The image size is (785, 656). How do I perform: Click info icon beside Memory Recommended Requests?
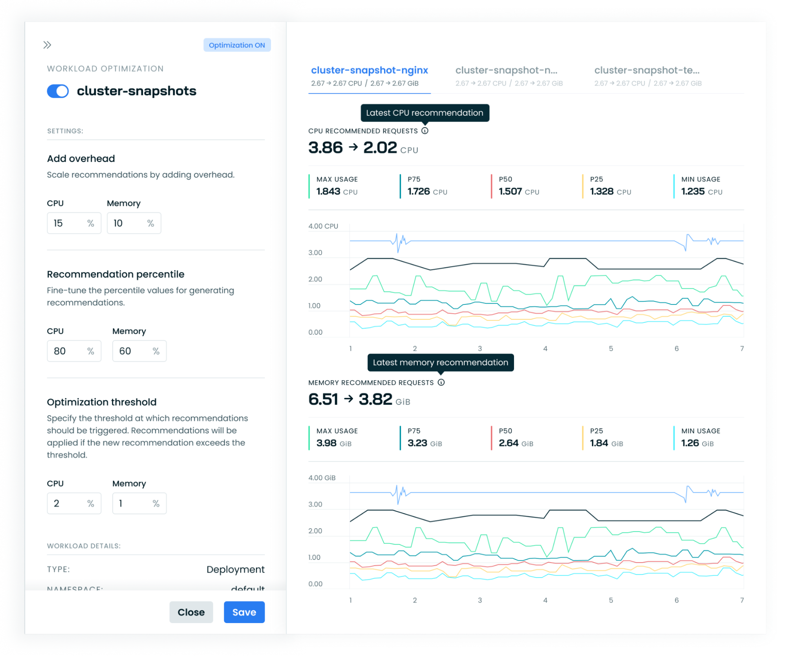pos(441,382)
